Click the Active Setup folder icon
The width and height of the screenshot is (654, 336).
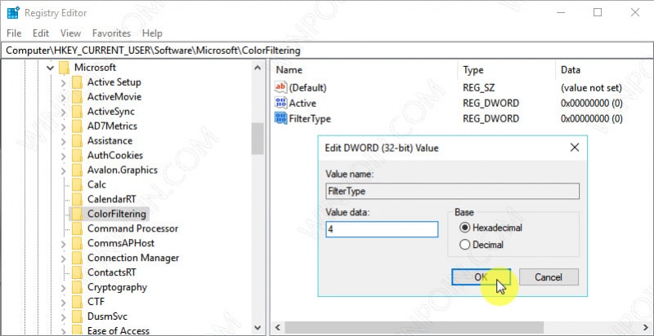click(x=77, y=82)
